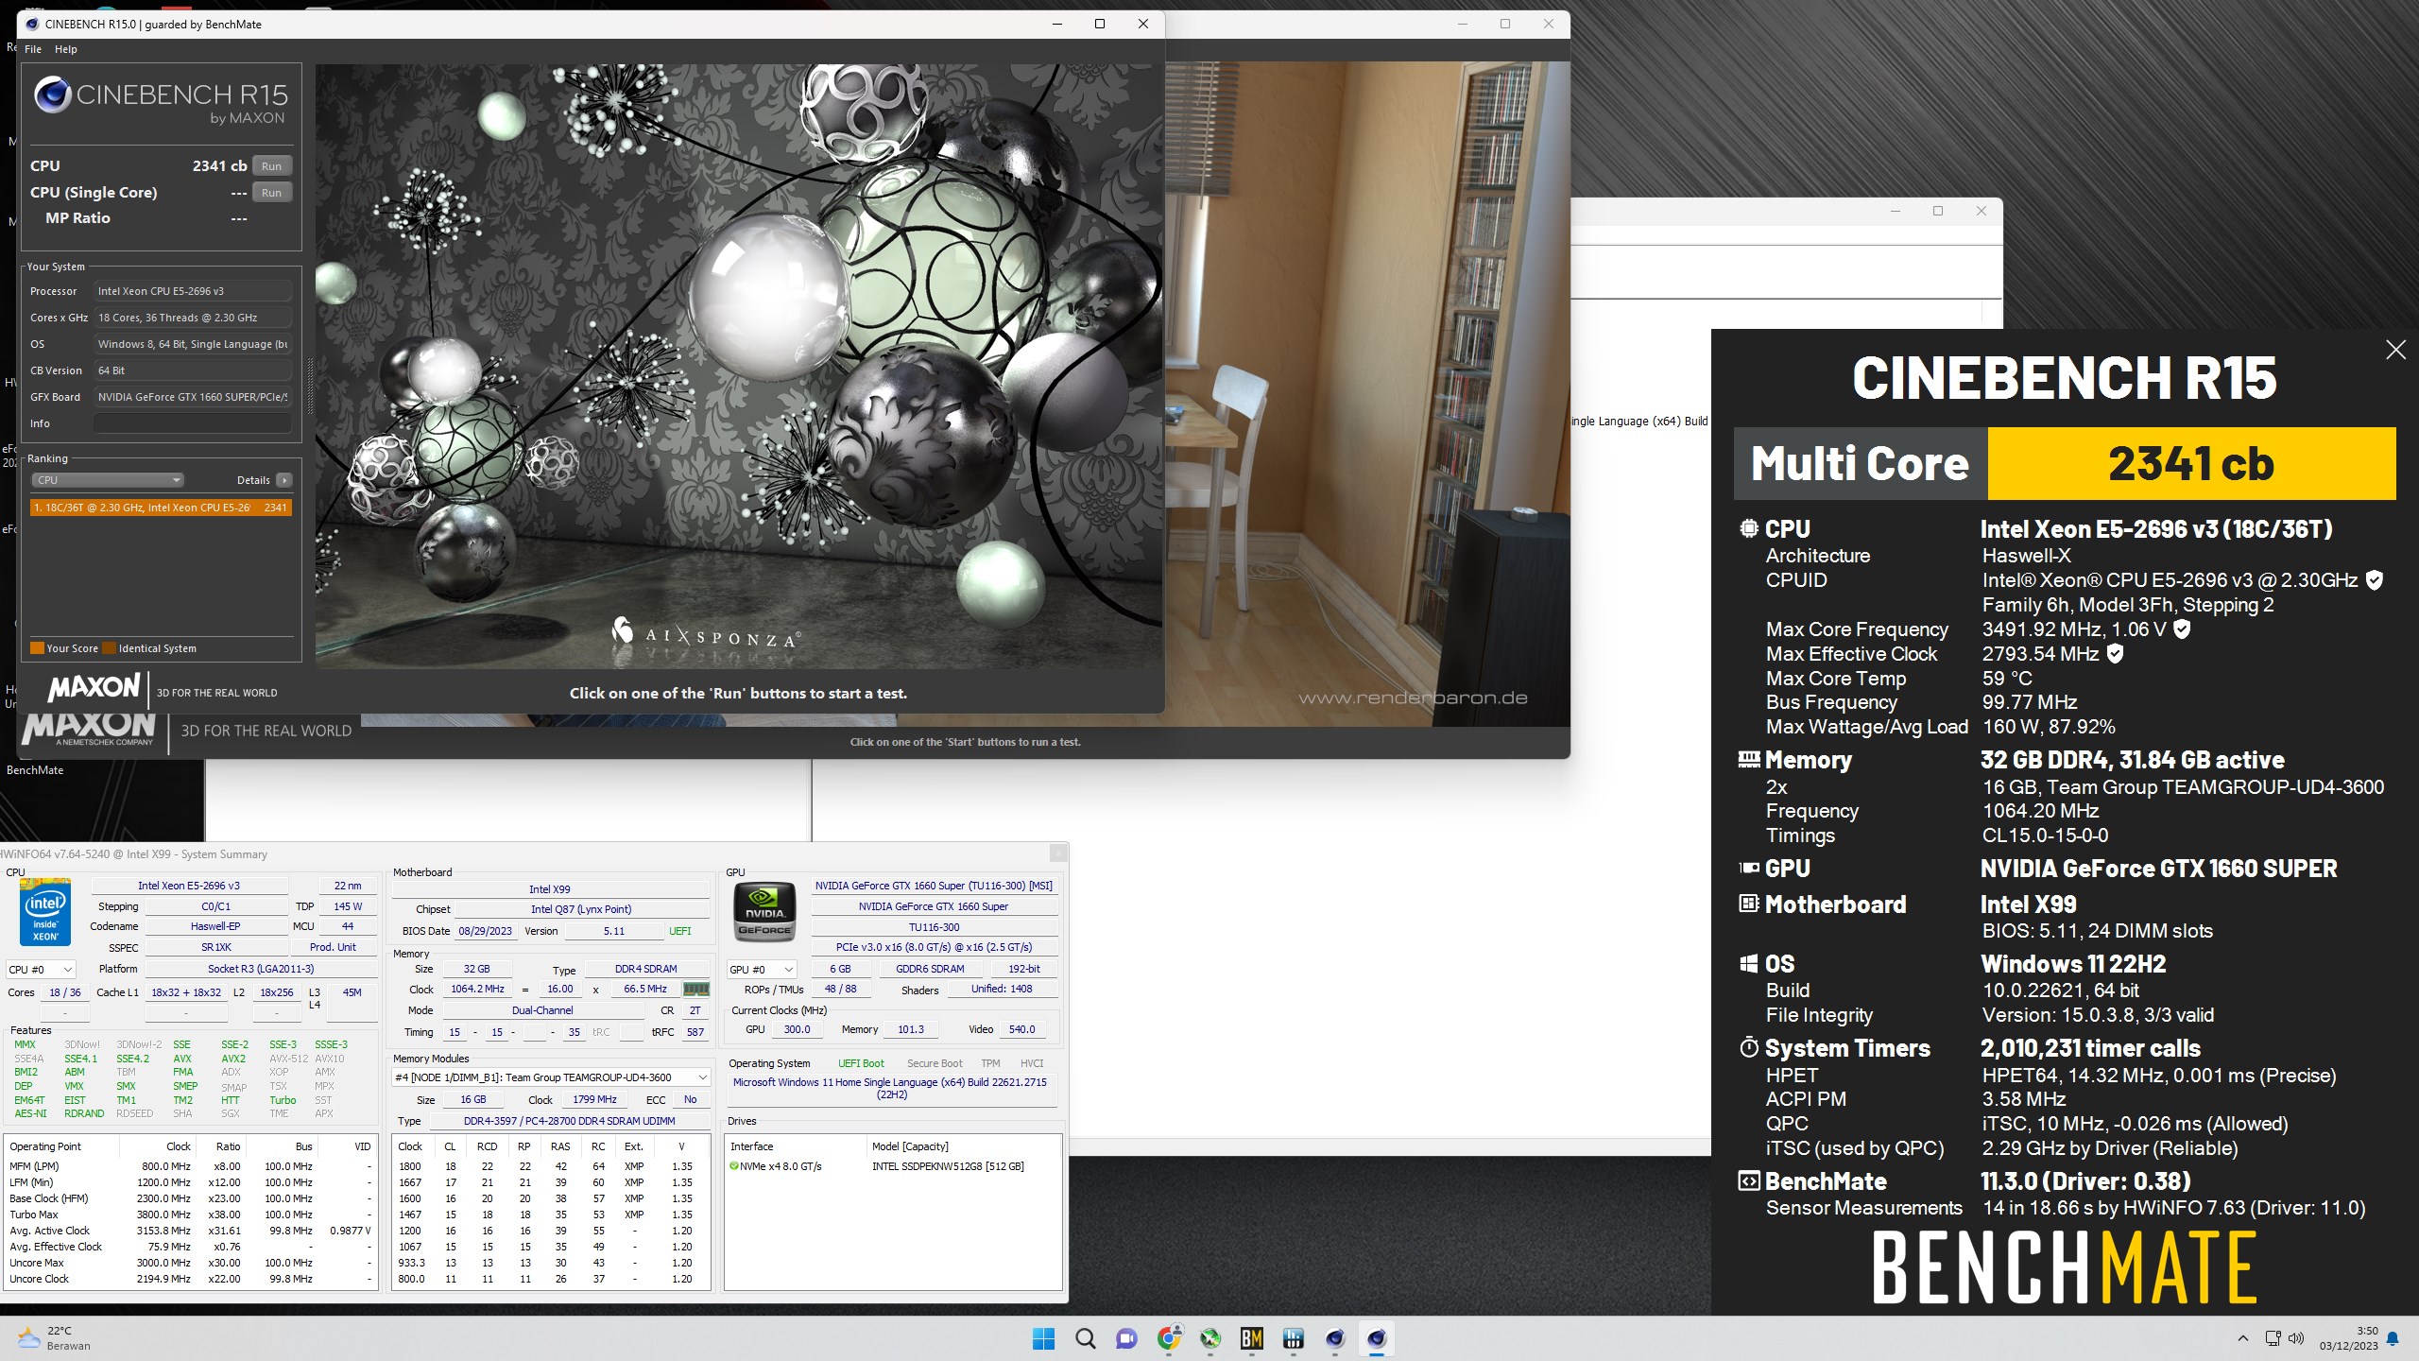Click the Windows OS icon in BenchMate
The height and width of the screenshot is (1361, 2419).
(x=1749, y=963)
